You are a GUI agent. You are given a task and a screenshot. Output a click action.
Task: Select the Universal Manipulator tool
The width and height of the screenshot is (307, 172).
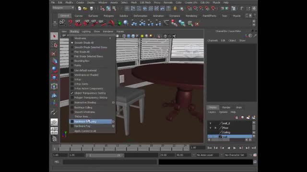(x=54, y=86)
